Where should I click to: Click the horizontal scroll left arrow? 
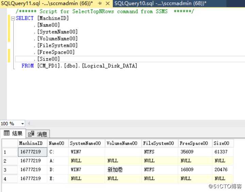pos(29,123)
